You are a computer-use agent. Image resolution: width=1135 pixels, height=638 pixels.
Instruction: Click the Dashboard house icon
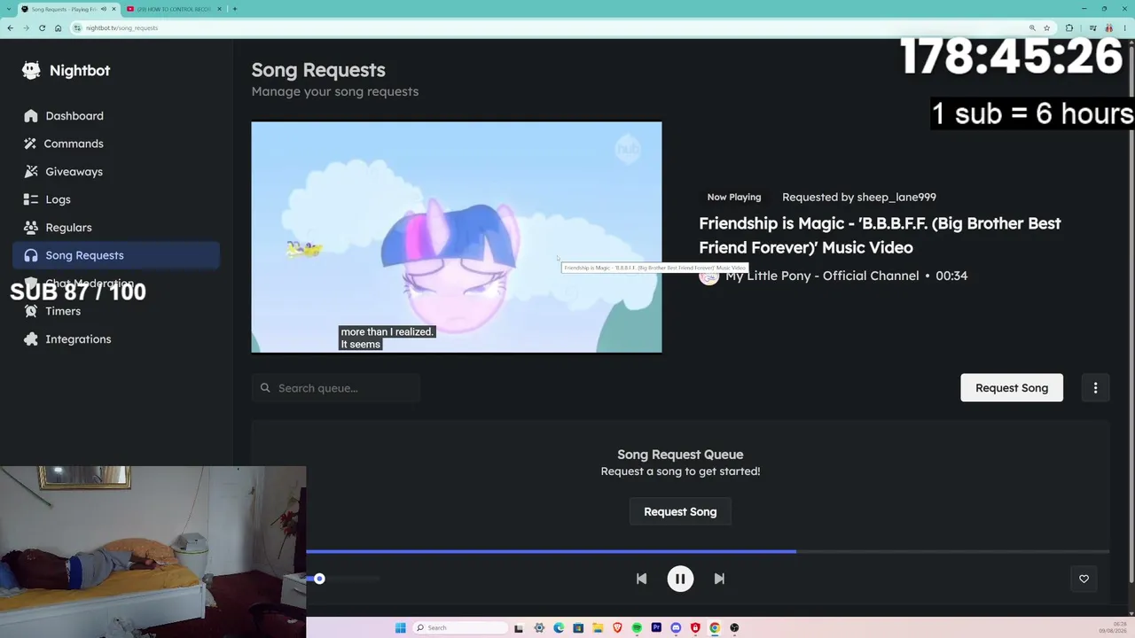pyautogui.click(x=31, y=116)
